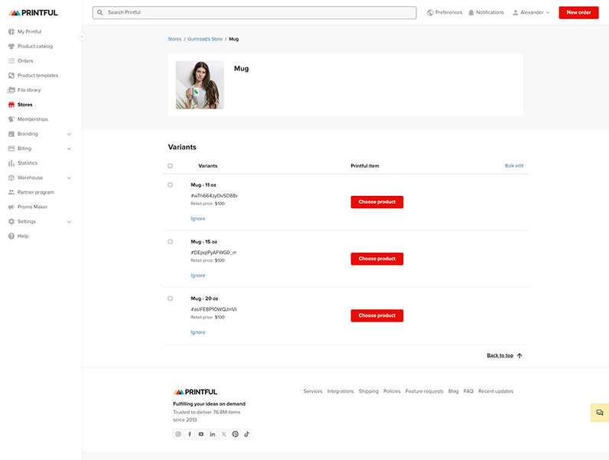The width and height of the screenshot is (609, 460).
Task: Open Printful's TikTok icon in footer
Action: [x=246, y=434]
